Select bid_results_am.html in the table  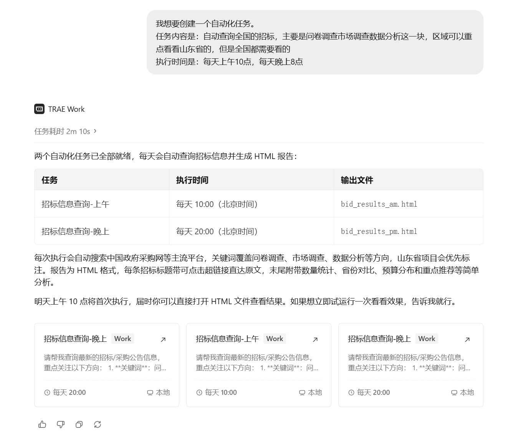coord(379,204)
